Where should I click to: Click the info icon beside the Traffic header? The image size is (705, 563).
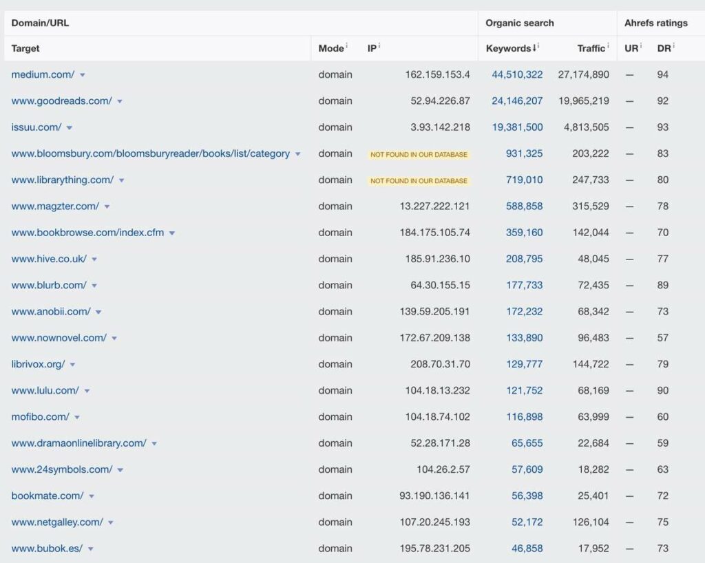[608, 45]
